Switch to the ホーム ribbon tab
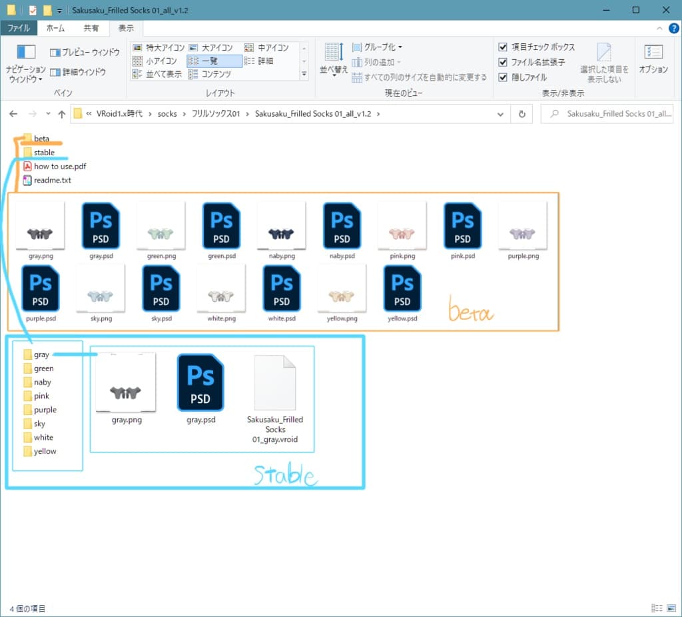The height and width of the screenshot is (617, 682). click(55, 28)
